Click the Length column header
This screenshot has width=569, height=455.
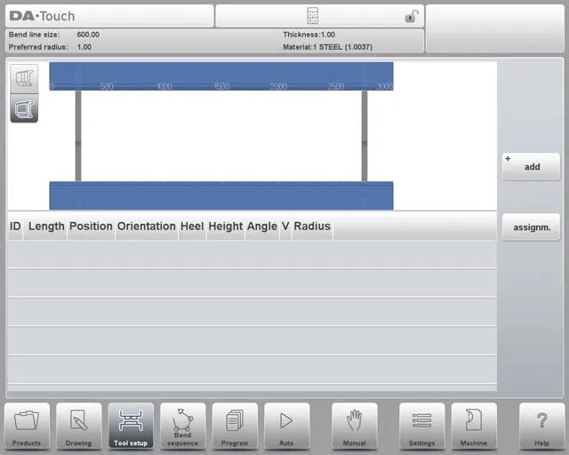(x=46, y=227)
